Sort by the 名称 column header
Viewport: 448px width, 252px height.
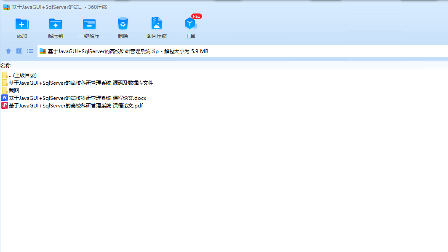5,65
